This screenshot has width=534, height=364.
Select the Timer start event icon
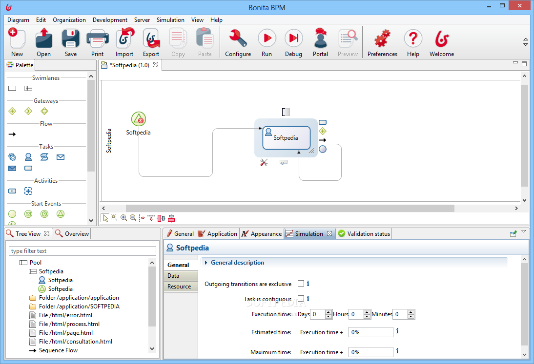pyautogui.click(x=44, y=214)
